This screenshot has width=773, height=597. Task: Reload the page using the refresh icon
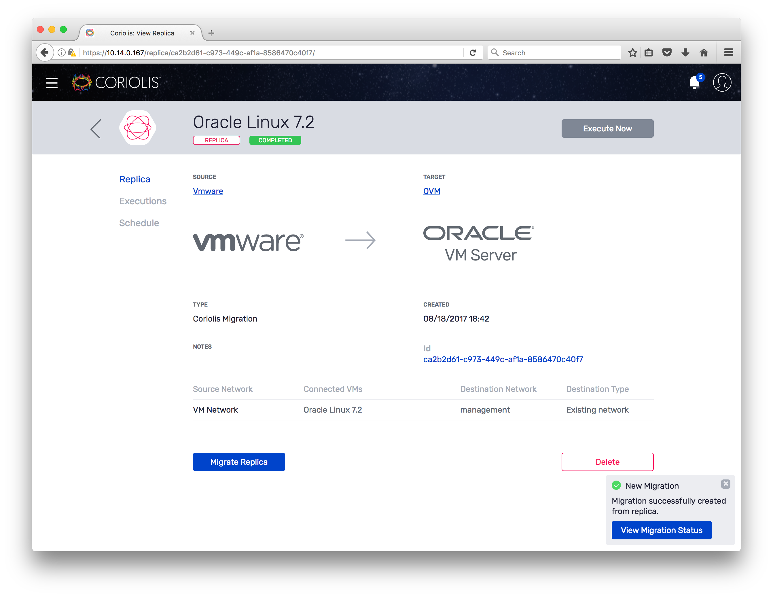[x=473, y=52]
